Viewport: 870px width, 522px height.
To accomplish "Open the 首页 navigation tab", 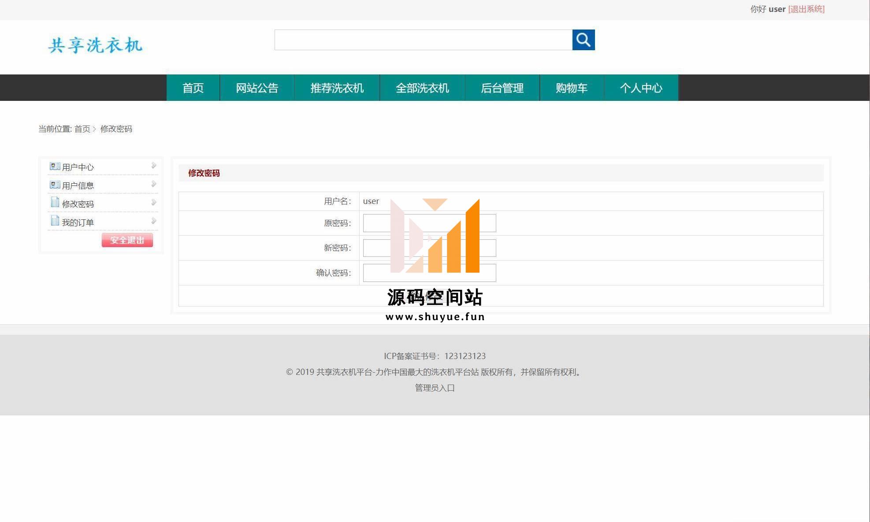I will tap(193, 88).
